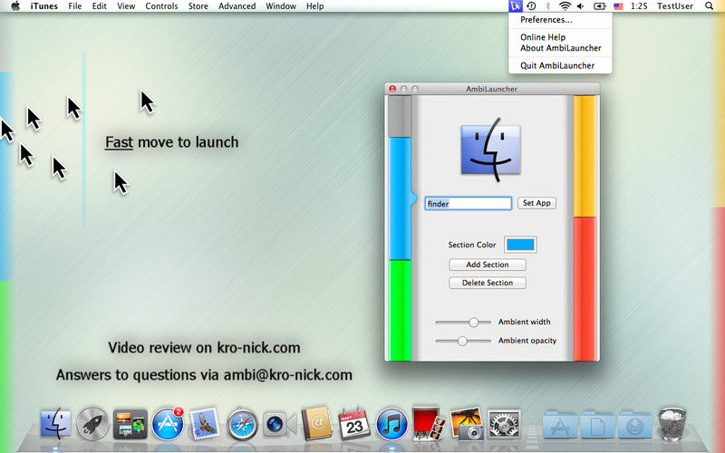Click the Add Section button

488,265
